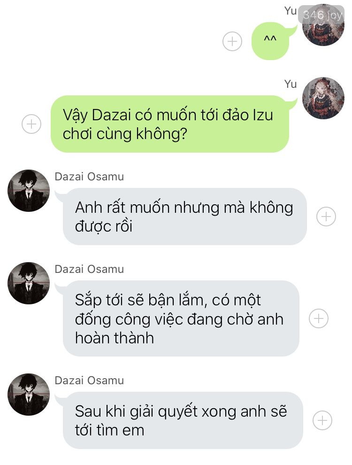
Task: Select the "Sắp tới sẽ bận lắm" message bubble
Action: pyautogui.click(x=181, y=318)
